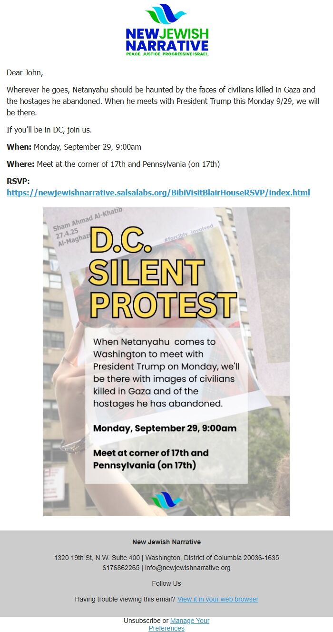Click flyer's 'Monday, September 29, 9:00am' text
Image resolution: width=333 pixels, height=632 pixels.
165,428
